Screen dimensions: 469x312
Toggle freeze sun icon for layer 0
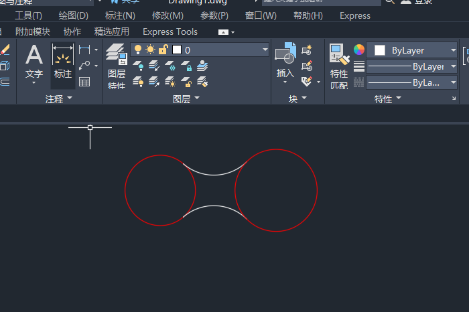click(x=150, y=50)
